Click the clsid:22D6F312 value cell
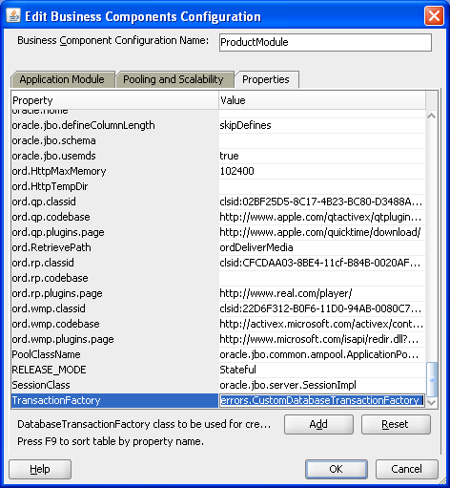The image size is (450, 488). click(322, 308)
